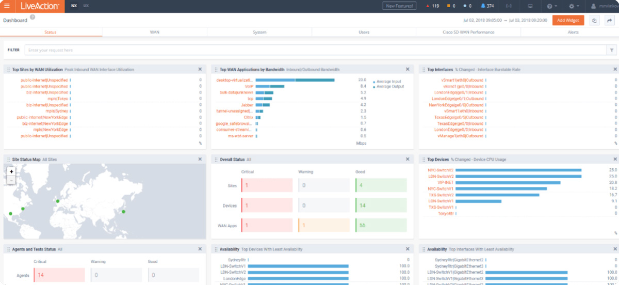Screen dimensions: 619x285
Task: Click the filter request input field
Action: pos(315,50)
